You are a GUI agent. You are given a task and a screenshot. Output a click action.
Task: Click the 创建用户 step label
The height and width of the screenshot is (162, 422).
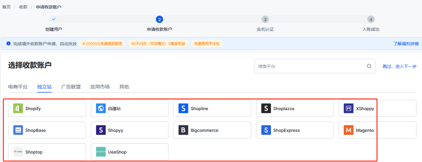pyautogui.click(x=54, y=30)
